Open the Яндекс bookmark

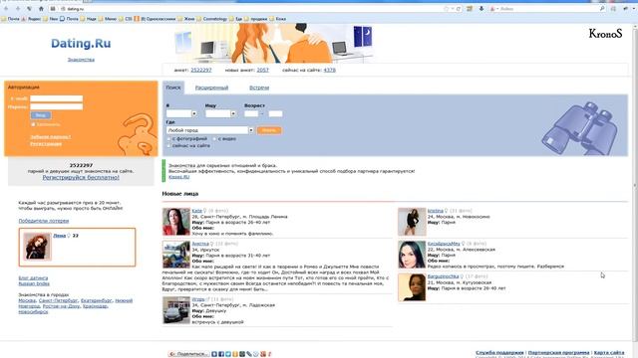coord(31,19)
